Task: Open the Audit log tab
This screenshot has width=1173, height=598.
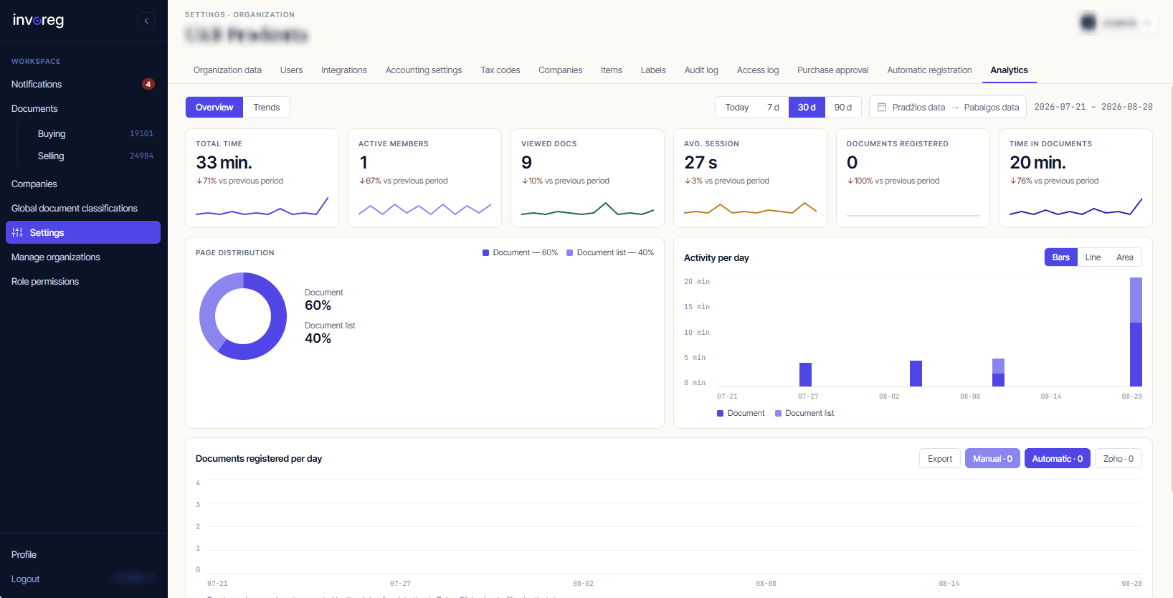Action: tap(701, 70)
